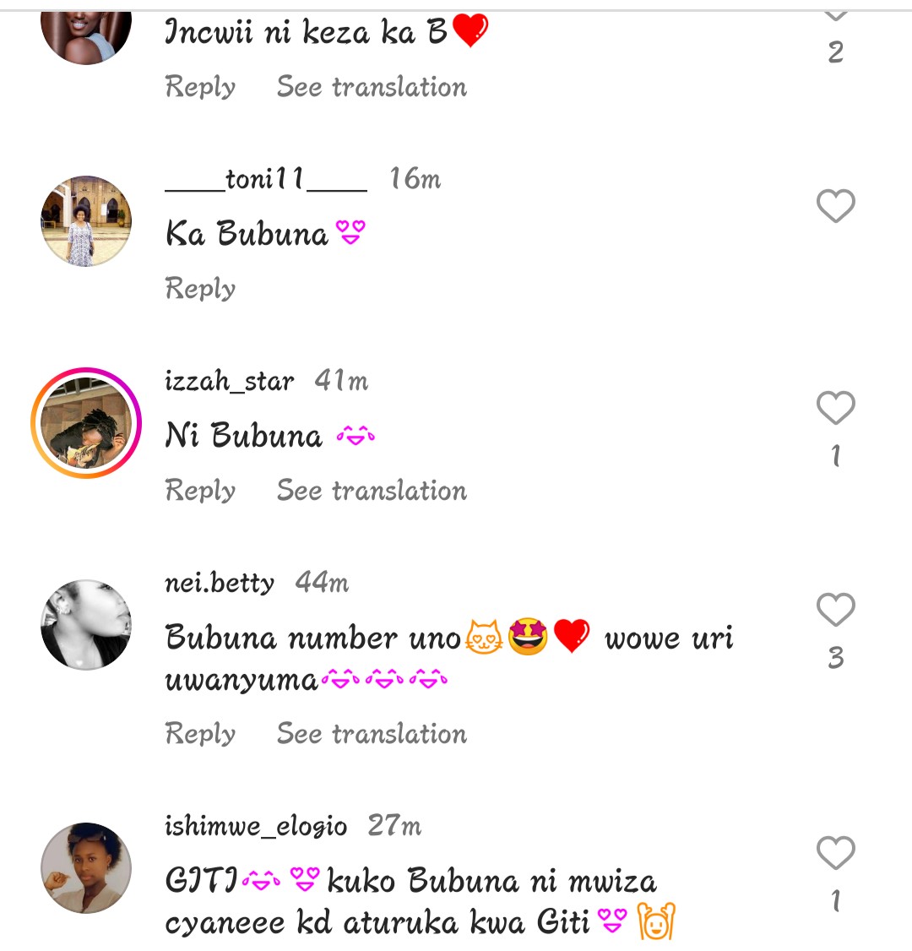Open the top commenter's profile avatar
This screenshot has height=951, width=912.
86,34
